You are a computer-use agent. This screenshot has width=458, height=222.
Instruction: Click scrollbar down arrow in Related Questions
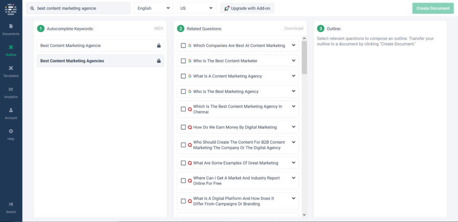coord(304,215)
